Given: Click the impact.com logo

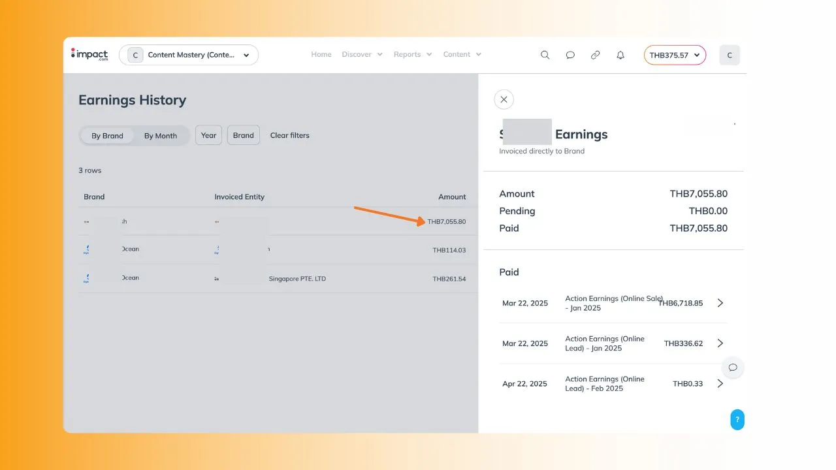Looking at the screenshot, I should (89, 55).
